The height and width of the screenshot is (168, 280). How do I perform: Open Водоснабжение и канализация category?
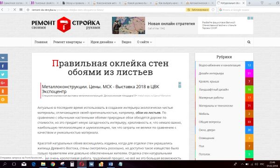(220, 65)
